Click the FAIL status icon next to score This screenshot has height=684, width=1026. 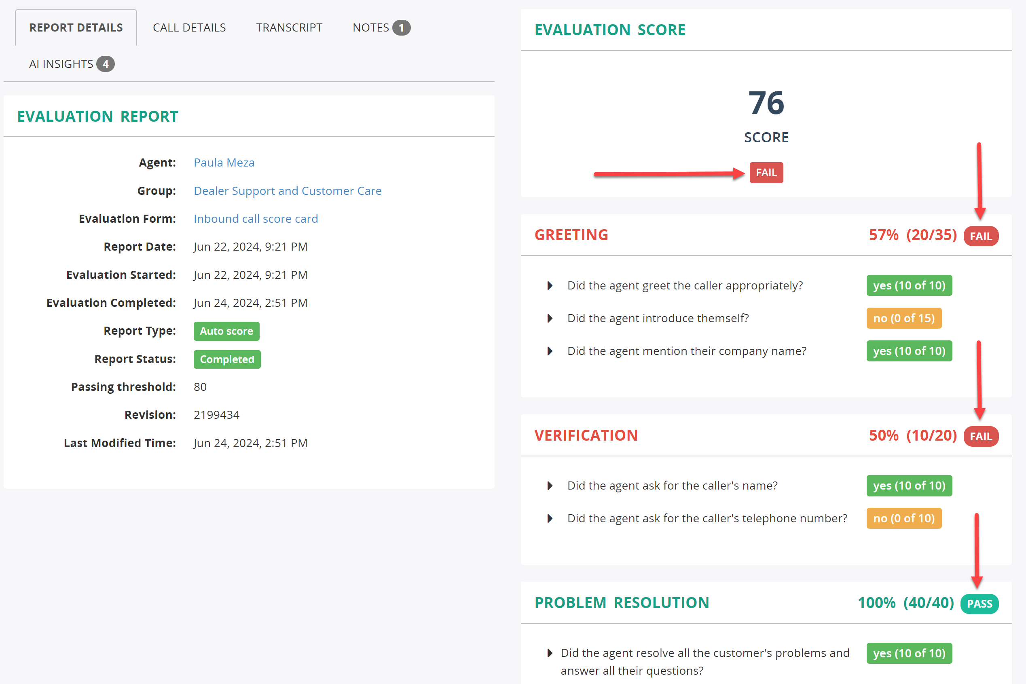coord(766,173)
